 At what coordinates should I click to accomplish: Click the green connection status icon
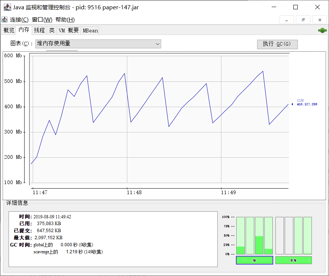[x=322, y=31]
